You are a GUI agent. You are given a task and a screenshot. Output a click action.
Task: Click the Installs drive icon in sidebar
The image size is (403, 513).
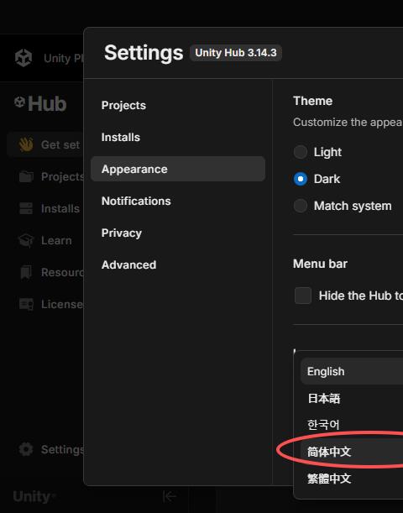[x=26, y=208]
